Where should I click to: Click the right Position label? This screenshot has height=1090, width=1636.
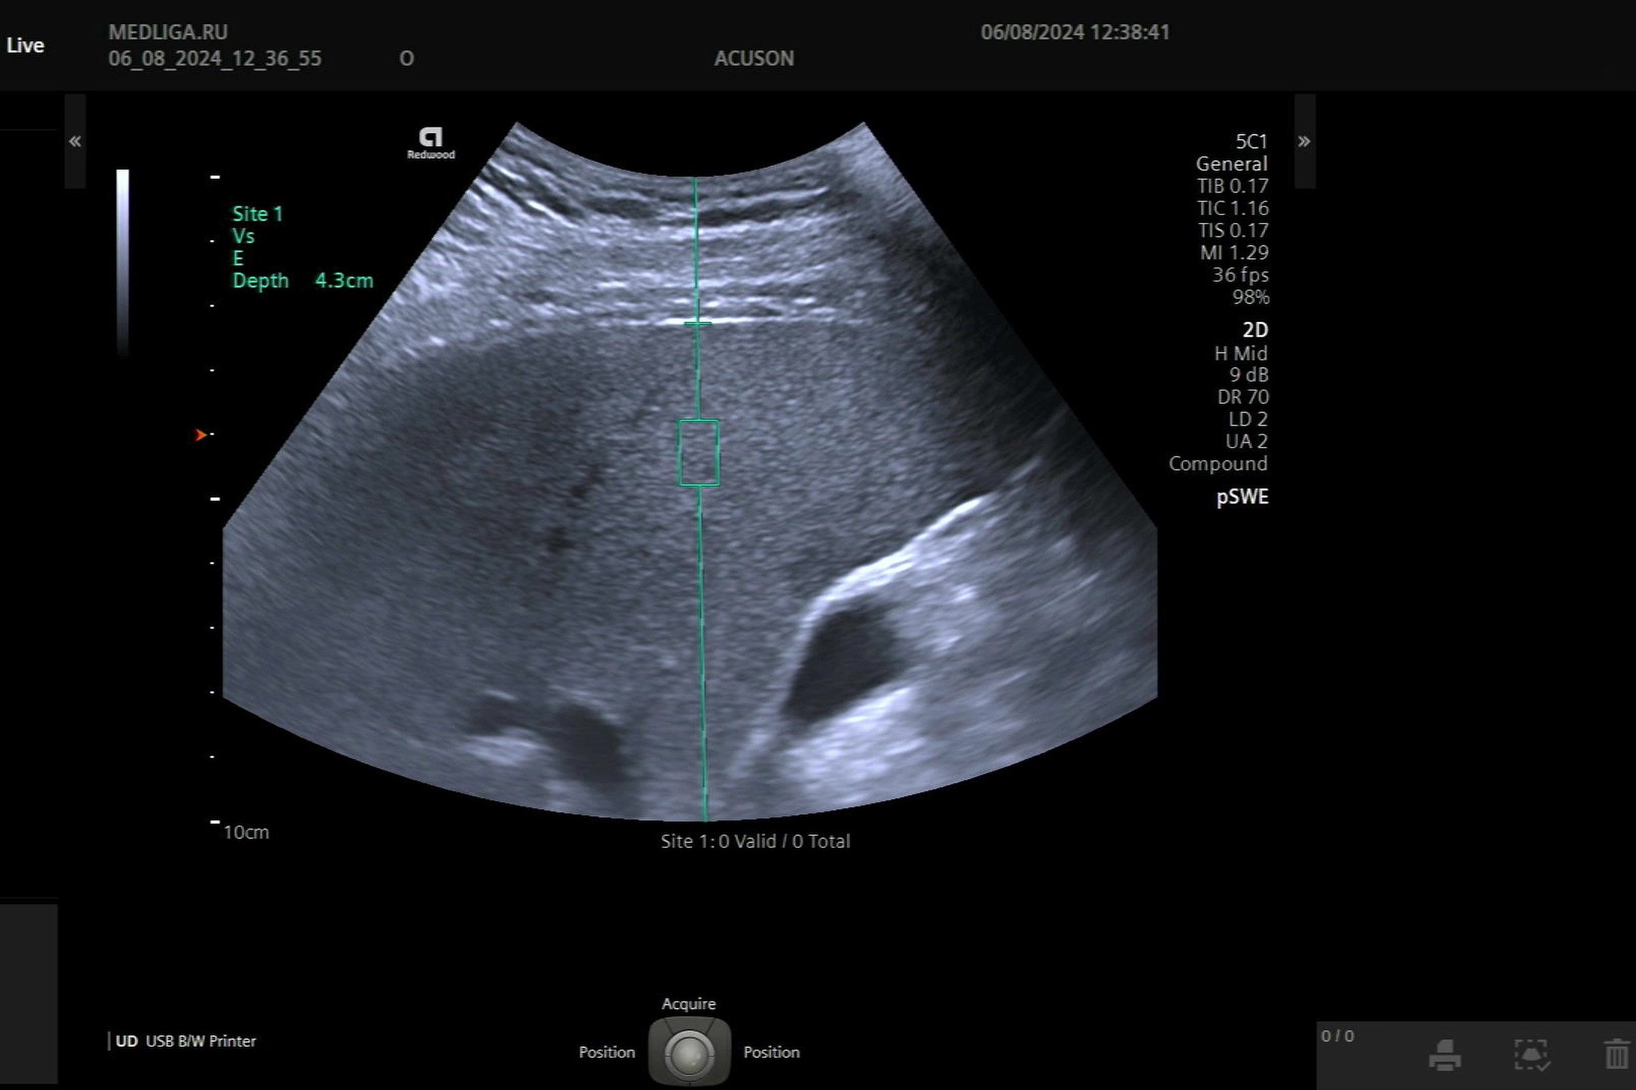coord(772,1052)
